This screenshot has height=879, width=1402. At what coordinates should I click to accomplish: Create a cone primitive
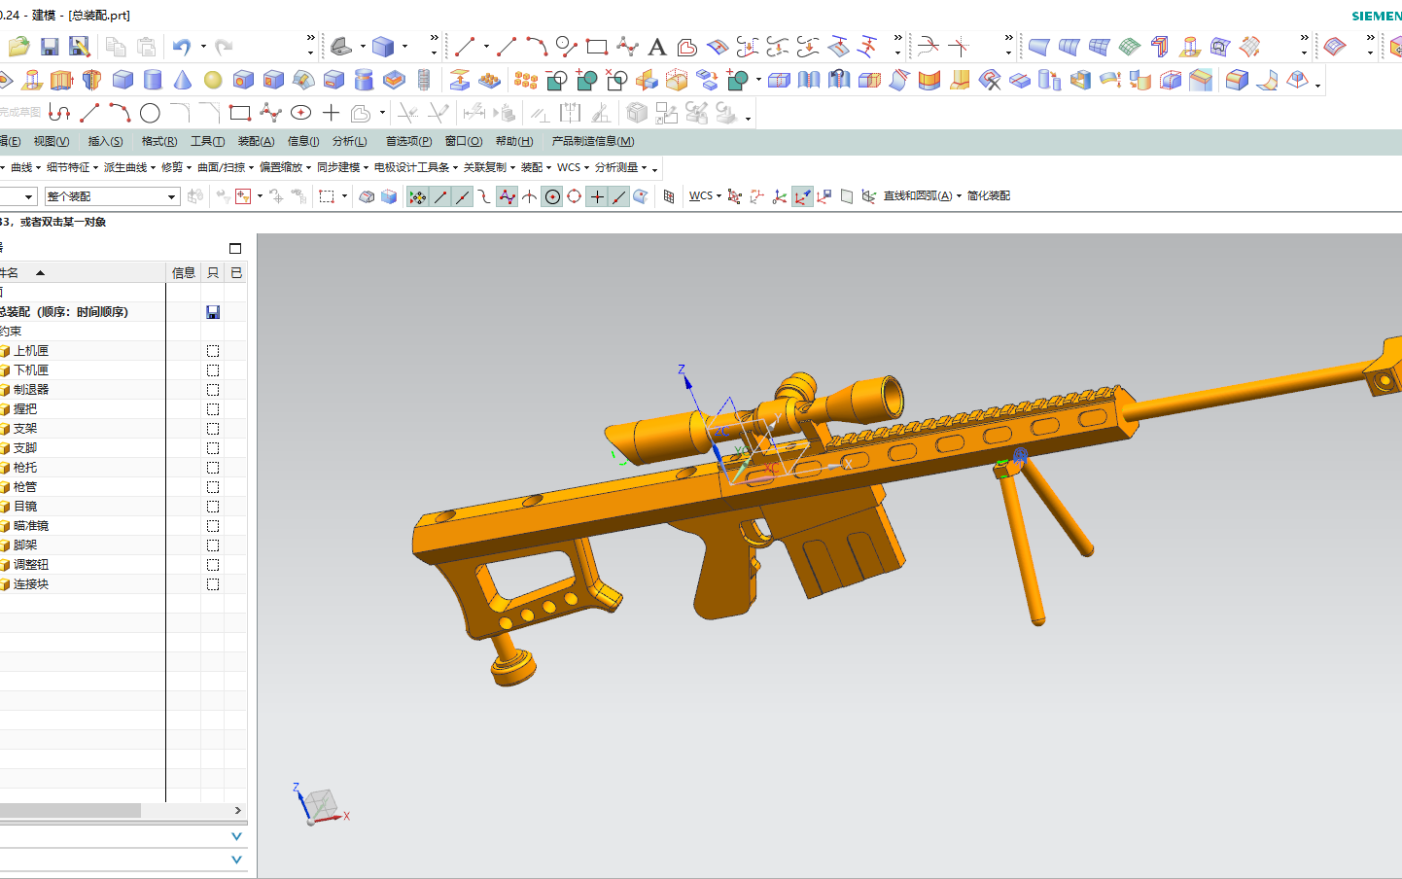(x=183, y=80)
